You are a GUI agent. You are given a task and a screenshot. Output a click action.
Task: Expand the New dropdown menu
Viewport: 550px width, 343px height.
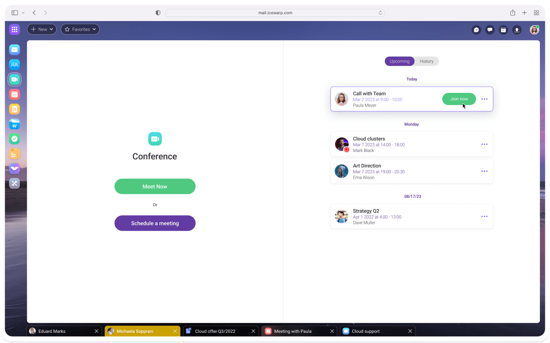42,29
